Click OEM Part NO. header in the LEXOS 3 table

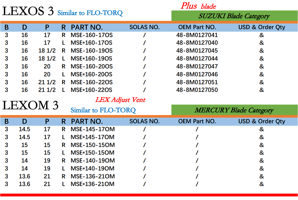[197, 27]
